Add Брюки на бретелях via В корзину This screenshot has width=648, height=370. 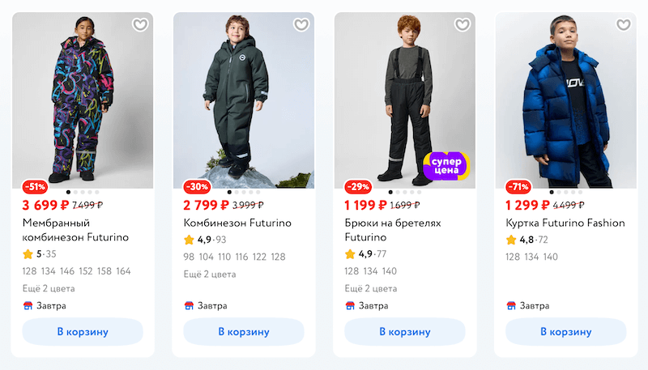(405, 332)
